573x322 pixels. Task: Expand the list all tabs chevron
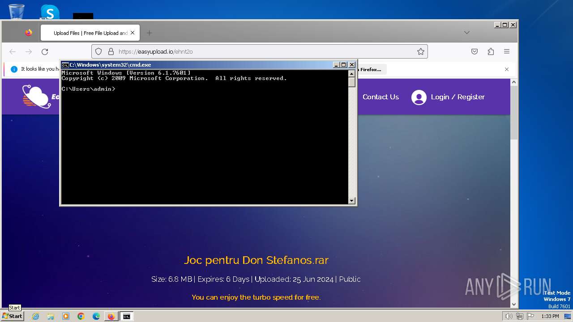[467, 33]
